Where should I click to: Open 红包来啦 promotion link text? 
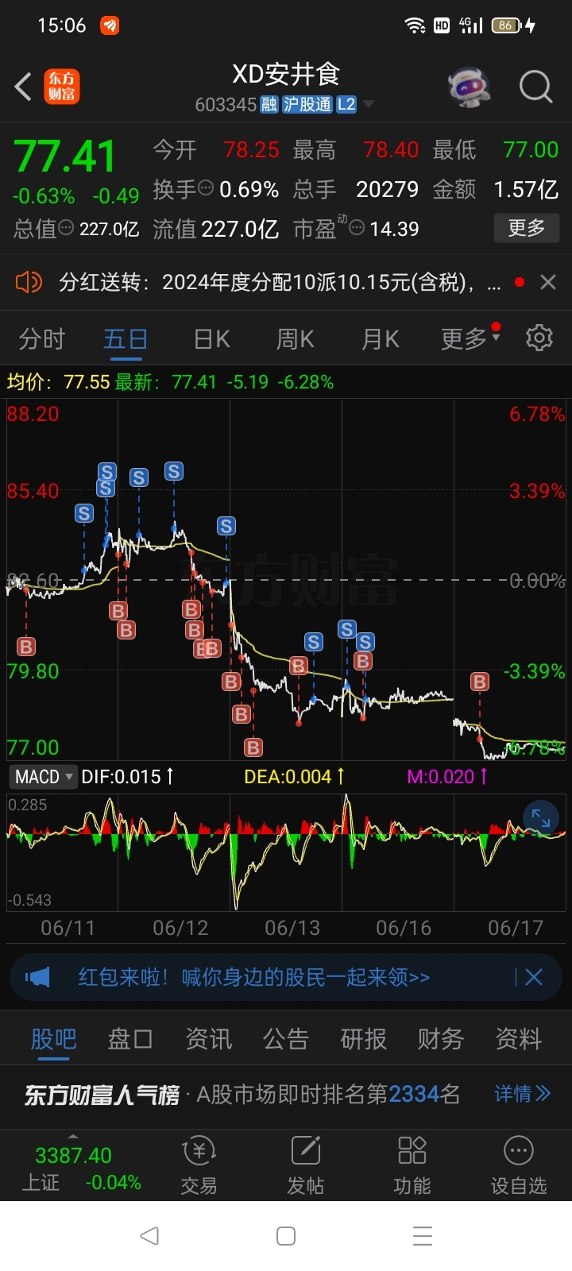tap(254, 977)
